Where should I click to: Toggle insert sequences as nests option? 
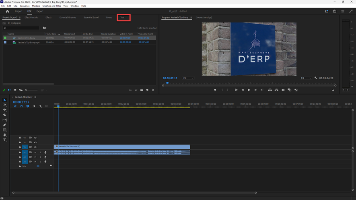pyautogui.click(x=15, y=106)
